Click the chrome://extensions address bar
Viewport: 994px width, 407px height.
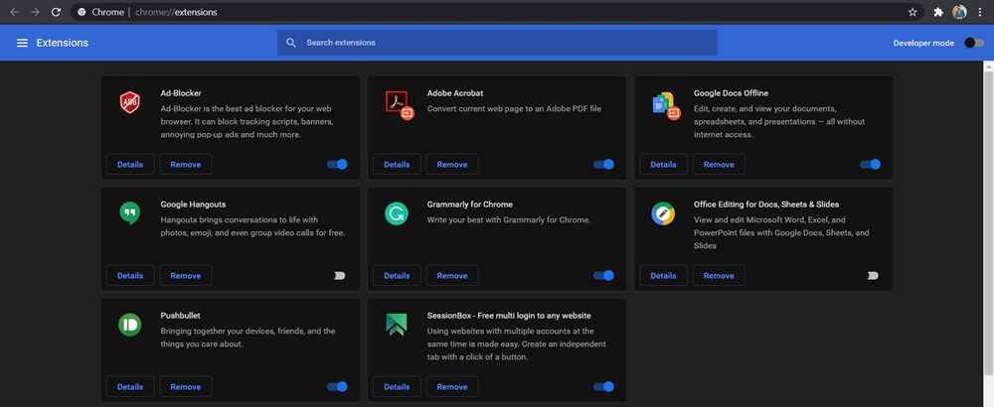(496, 12)
